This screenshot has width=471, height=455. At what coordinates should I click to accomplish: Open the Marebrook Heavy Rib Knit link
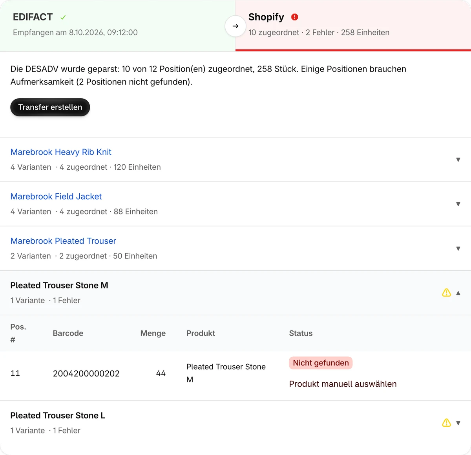61,152
